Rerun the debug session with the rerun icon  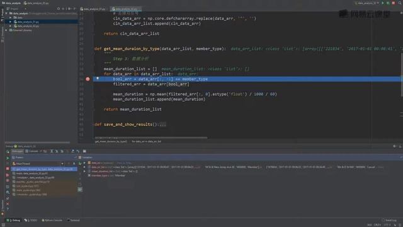pyautogui.click(x=8, y=151)
